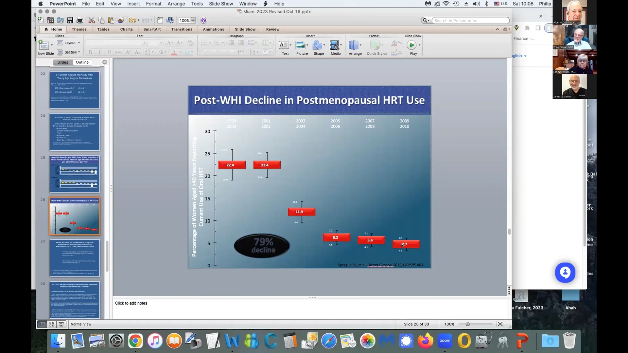628x353 pixels.
Task: Adjust the zoom slider in status bar
Action: point(468,324)
